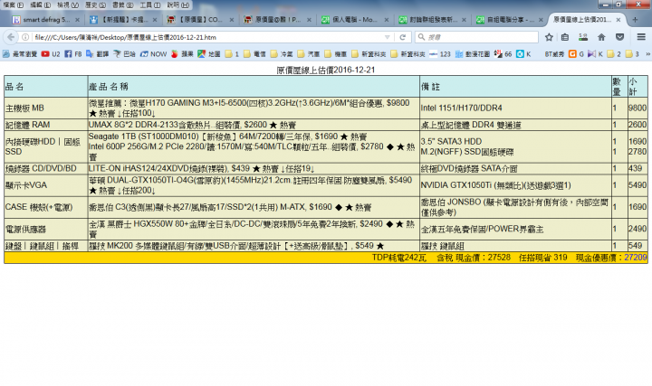
Task: Show more bookmarks with the chevron overflow
Action: [x=647, y=54]
